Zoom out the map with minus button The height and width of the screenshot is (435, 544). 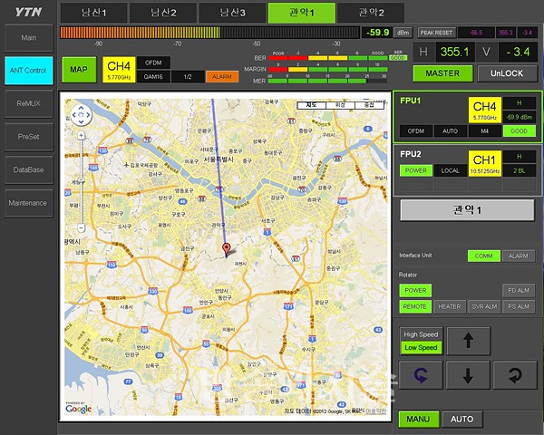[x=81, y=227]
